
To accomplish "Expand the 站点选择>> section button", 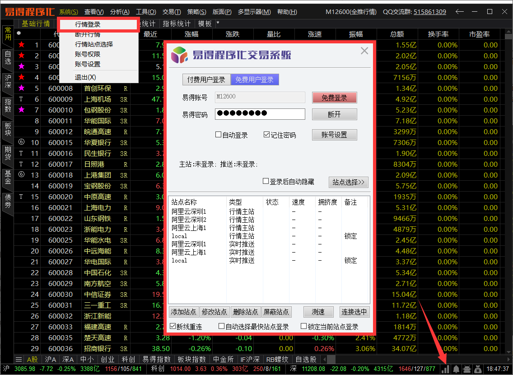I will pos(349,182).
